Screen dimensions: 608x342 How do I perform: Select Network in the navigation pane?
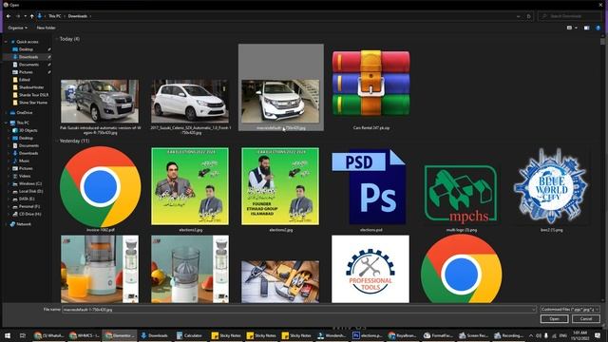point(23,224)
